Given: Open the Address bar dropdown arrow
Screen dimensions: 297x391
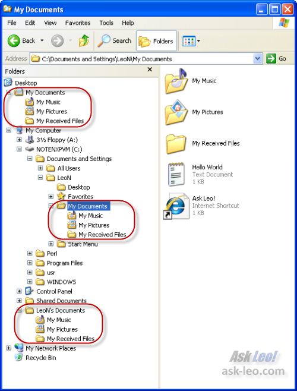Looking at the screenshot, I should 258,59.
